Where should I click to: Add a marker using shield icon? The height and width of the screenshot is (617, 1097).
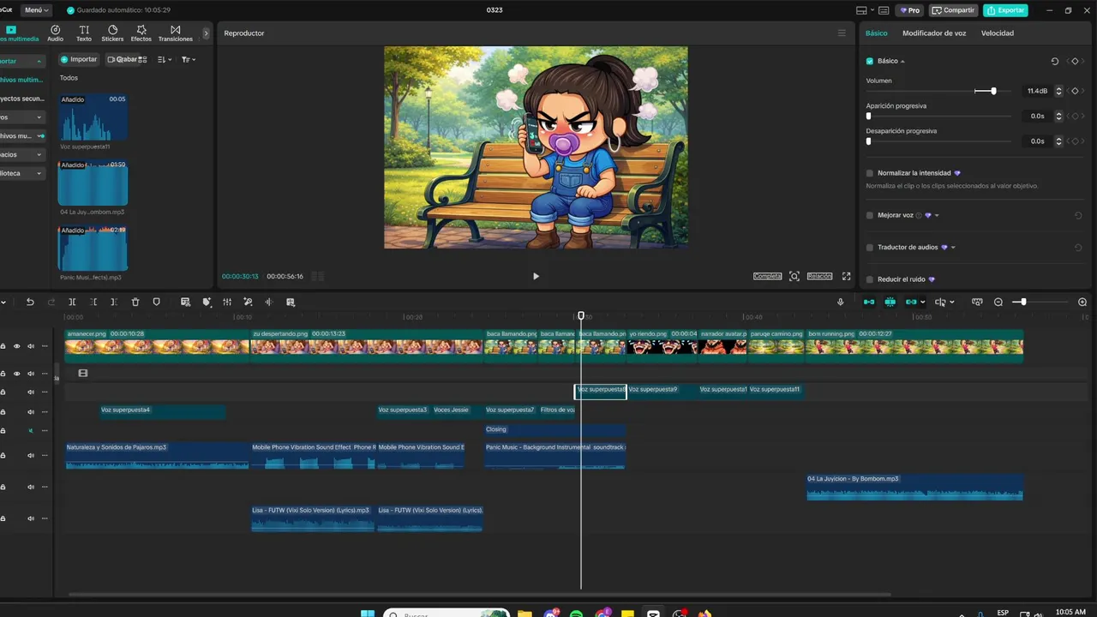156,302
